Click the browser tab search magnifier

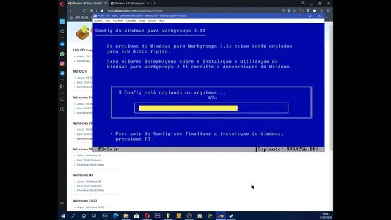pos(303,3)
